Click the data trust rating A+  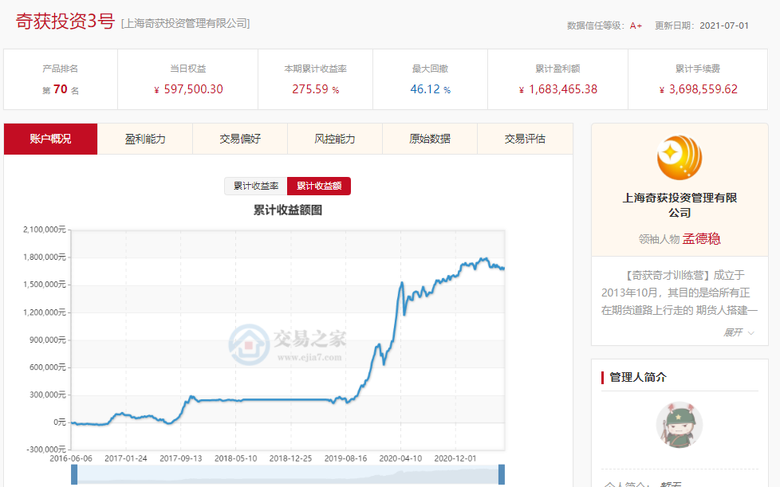[x=636, y=26]
